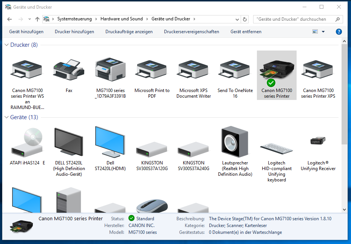Click the 'Drucker (8)' group heading text

24,45
